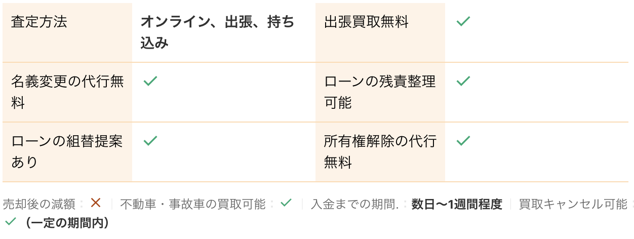Screen dimensions: 634x239
Task: Click the checkmark next to 出張買取無料
Action: pyautogui.click(x=463, y=22)
